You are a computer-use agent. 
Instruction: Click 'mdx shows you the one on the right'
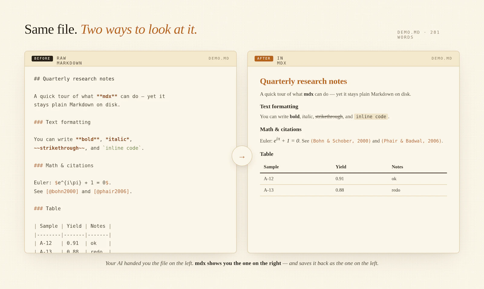238,263
